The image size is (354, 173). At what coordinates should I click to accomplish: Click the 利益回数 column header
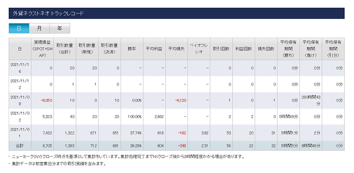pos(243,49)
